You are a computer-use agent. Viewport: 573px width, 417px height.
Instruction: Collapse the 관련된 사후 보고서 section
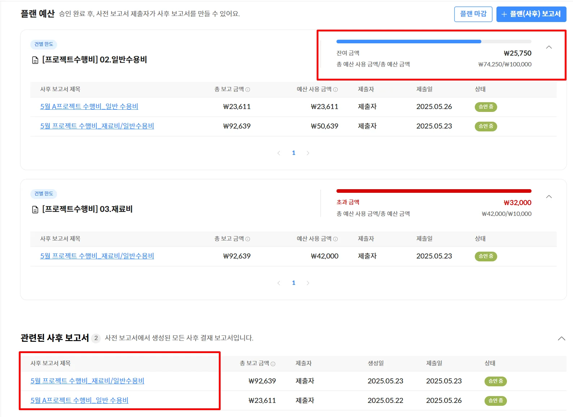pos(561,339)
